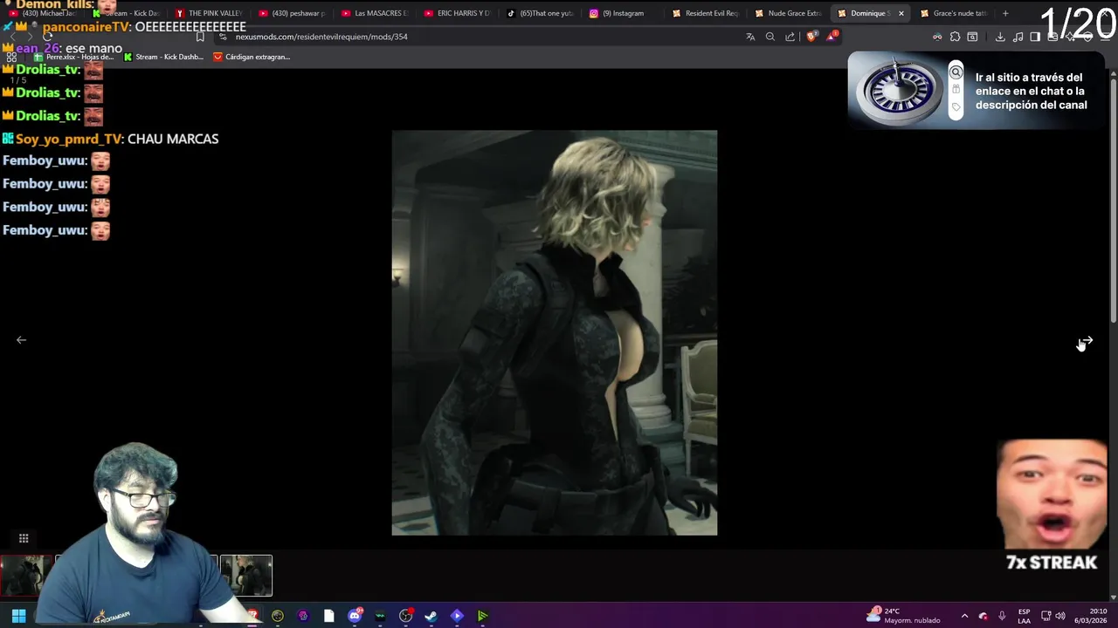Viewport: 1118px width, 628px height.
Task: Open the green waveform app taskbar icon
Action: point(380,616)
